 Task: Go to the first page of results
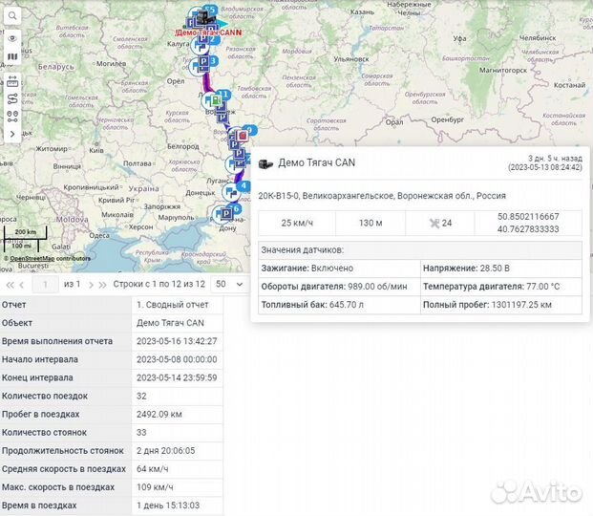tap(10, 285)
